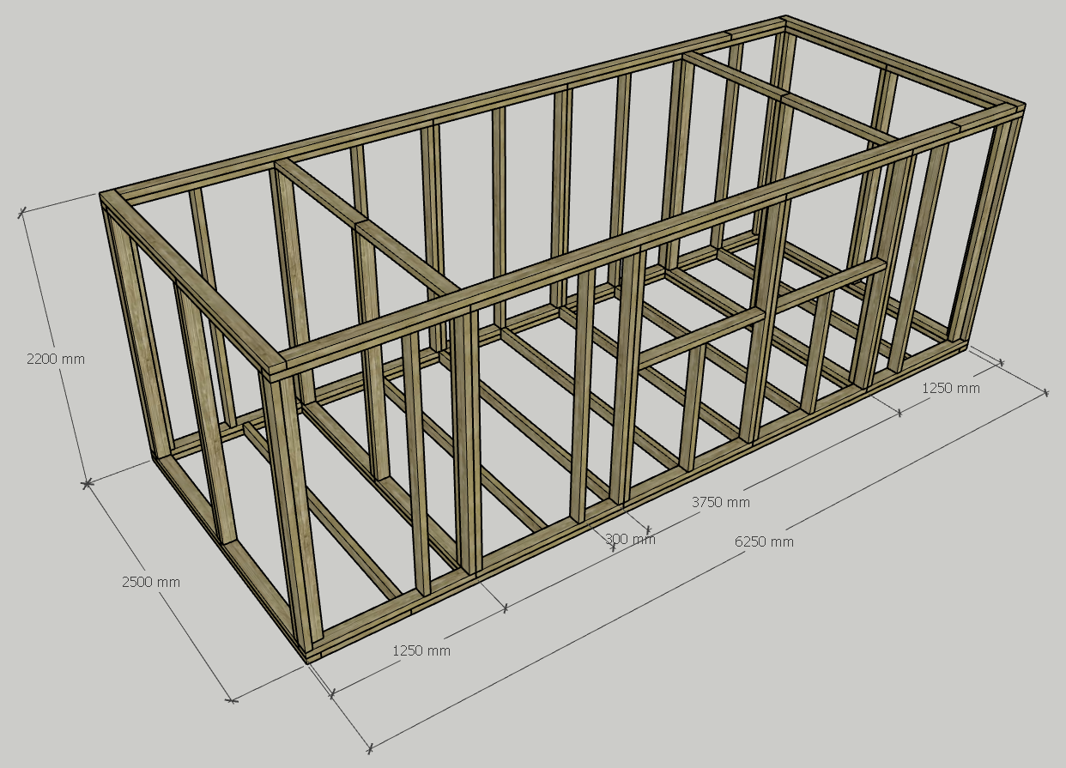Click the far-end tick mark of the 6250 mm dimension line
Screen dimensions: 1066x768
point(1045,392)
